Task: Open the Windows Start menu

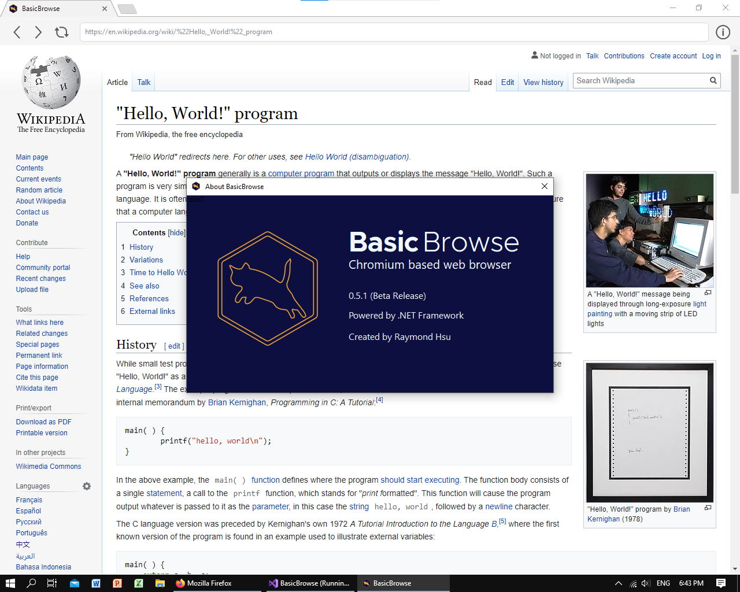Action: tap(10, 583)
